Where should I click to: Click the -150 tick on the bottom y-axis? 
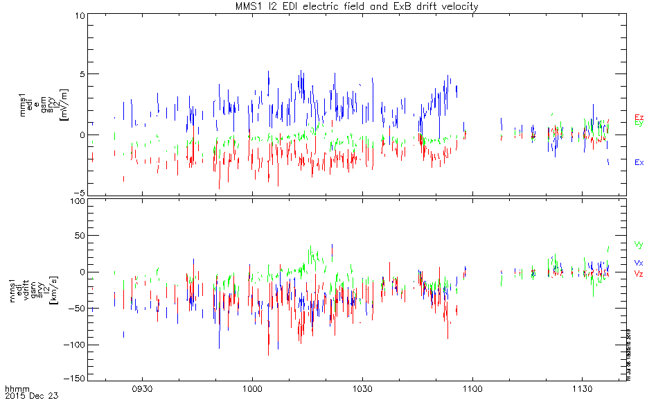click(74, 379)
